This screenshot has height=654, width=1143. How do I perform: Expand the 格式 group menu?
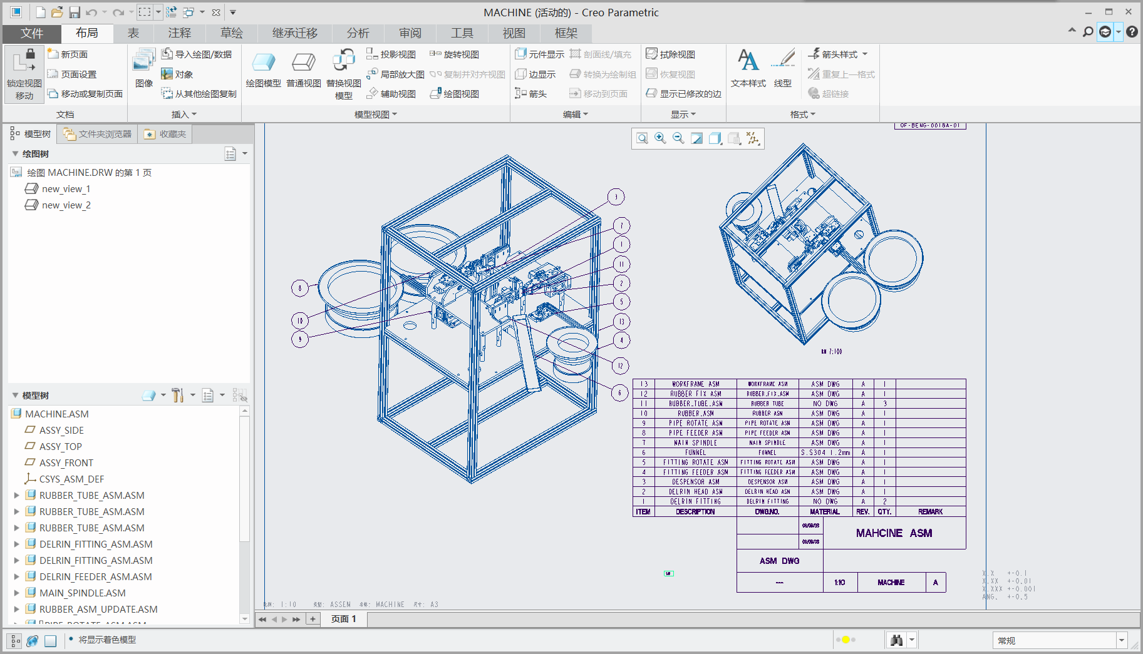click(803, 114)
